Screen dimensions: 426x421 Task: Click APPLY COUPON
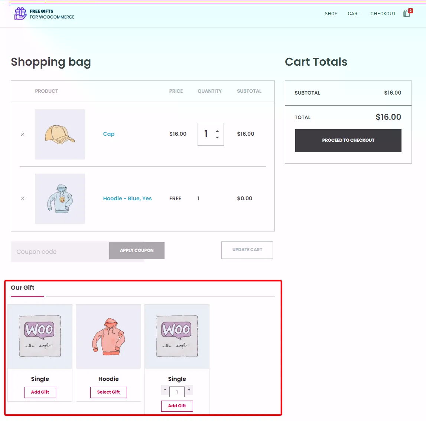point(137,250)
